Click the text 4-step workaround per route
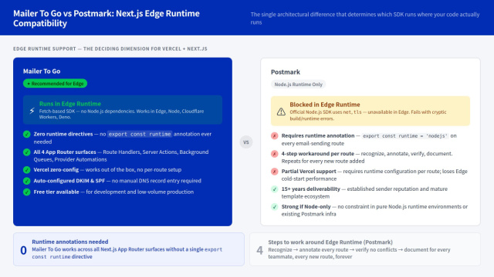The image size is (494, 277). click(317, 154)
